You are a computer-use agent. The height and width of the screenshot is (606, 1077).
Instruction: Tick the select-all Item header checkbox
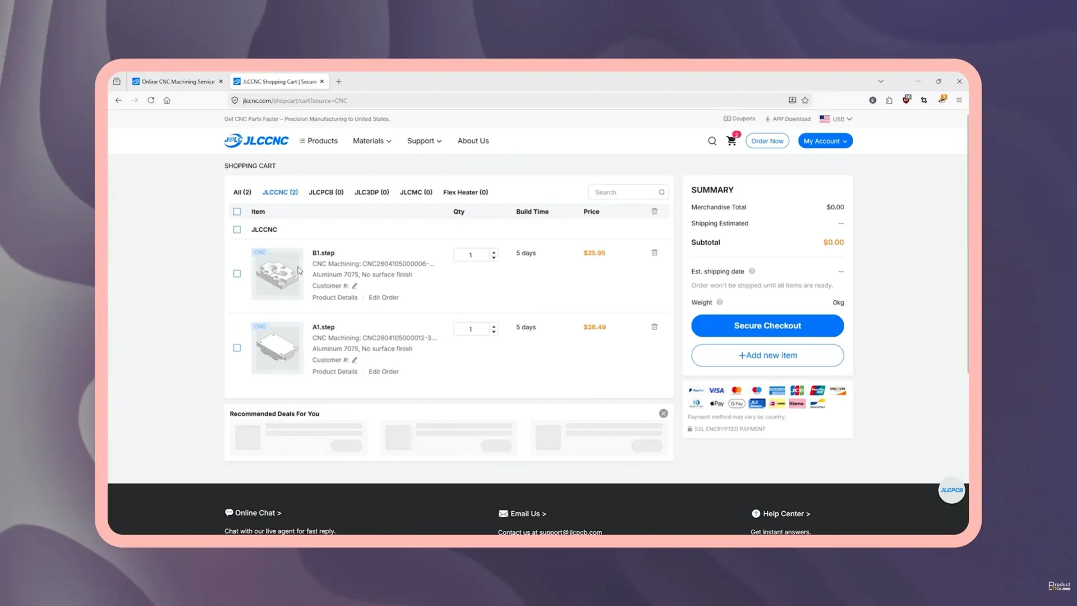[237, 212]
